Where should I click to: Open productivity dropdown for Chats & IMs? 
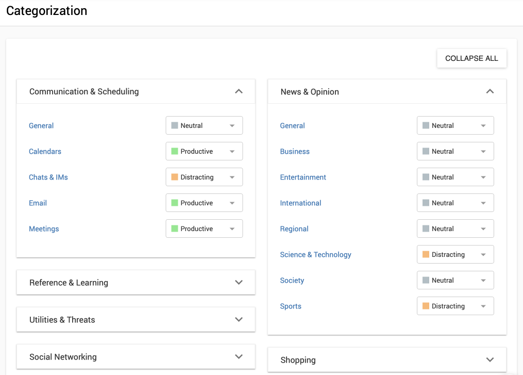(204, 177)
